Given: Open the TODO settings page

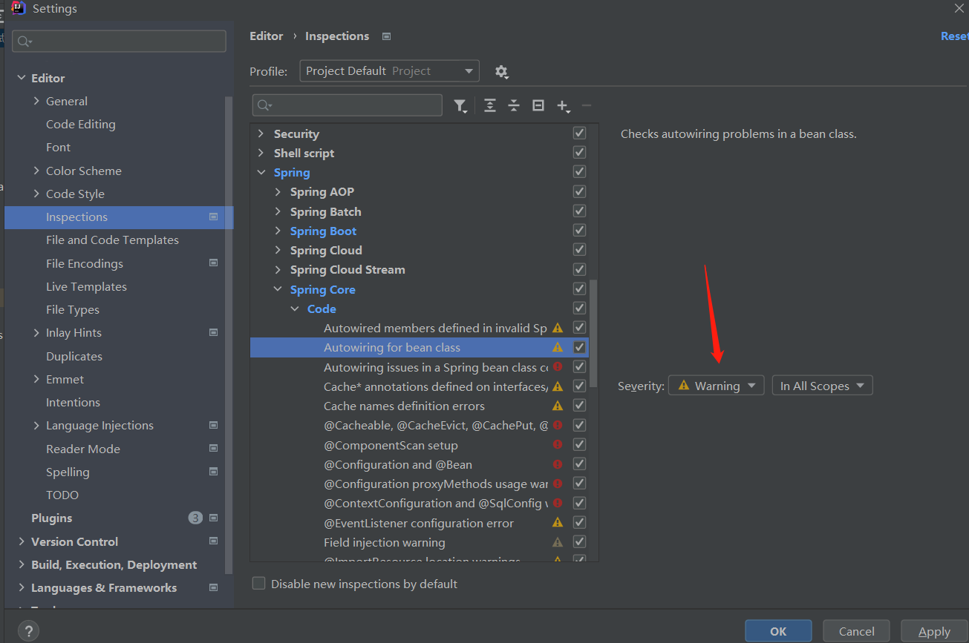Looking at the screenshot, I should coord(62,495).
